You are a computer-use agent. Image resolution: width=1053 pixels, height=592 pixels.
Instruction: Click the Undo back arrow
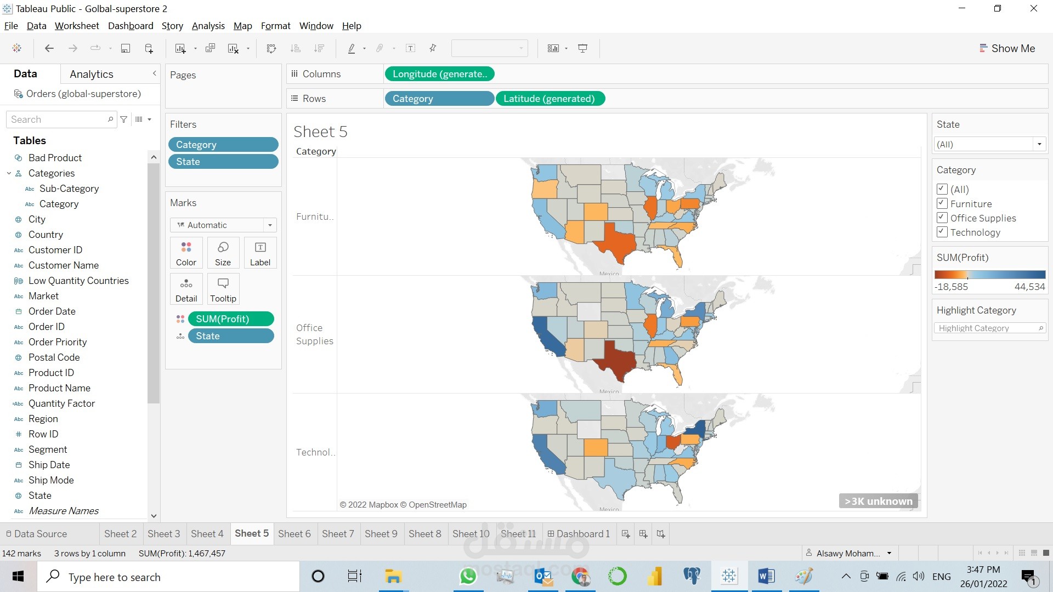coord(49,49)
